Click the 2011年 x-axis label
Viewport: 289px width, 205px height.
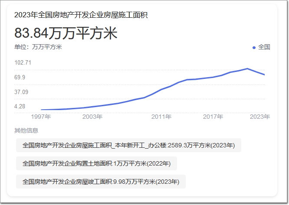(x=161, y=117)
